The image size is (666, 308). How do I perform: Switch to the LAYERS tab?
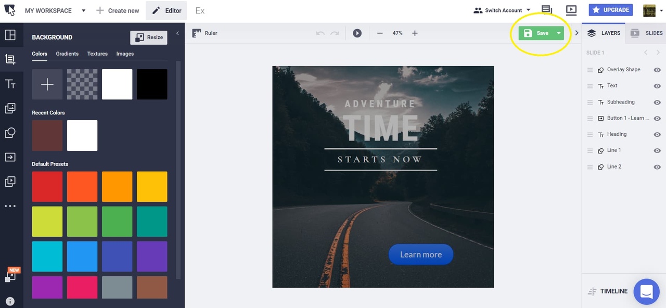click(x=604, y=33)
